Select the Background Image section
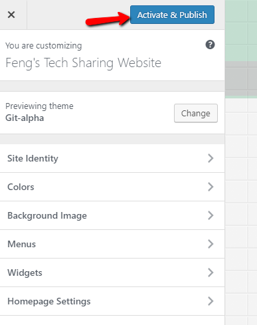The image size is (257, 325). [x=112, y=215]
